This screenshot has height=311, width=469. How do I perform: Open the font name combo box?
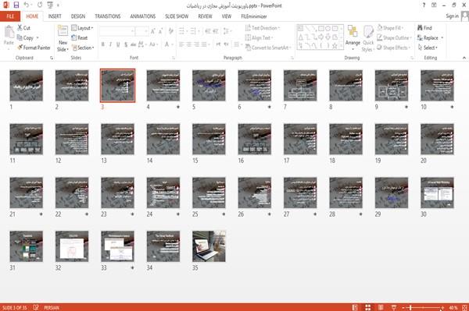[117, 31]
